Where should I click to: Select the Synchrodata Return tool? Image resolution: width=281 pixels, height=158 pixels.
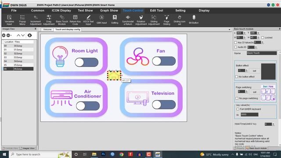point(128,20)
